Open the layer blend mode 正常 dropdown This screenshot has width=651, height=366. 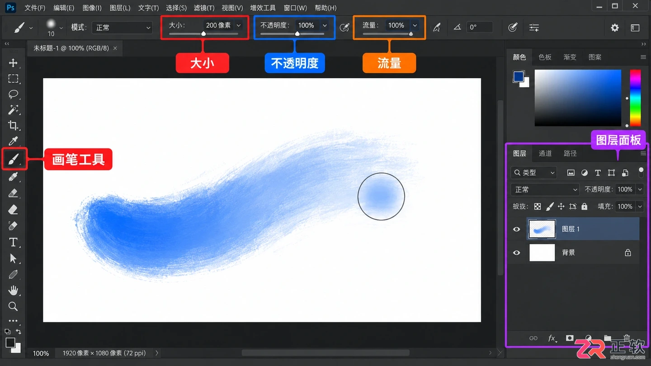pos(545,190)
